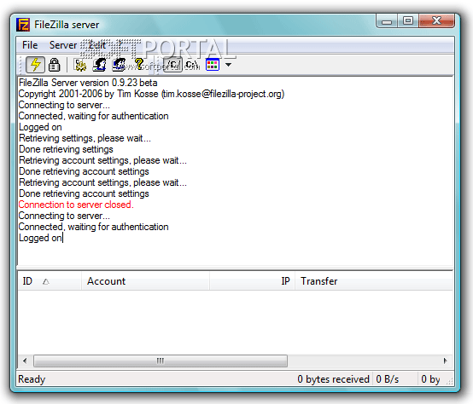The image size is (473, 404).
Task: Sort connections by the ID column
Action: [x=50, y=281]
